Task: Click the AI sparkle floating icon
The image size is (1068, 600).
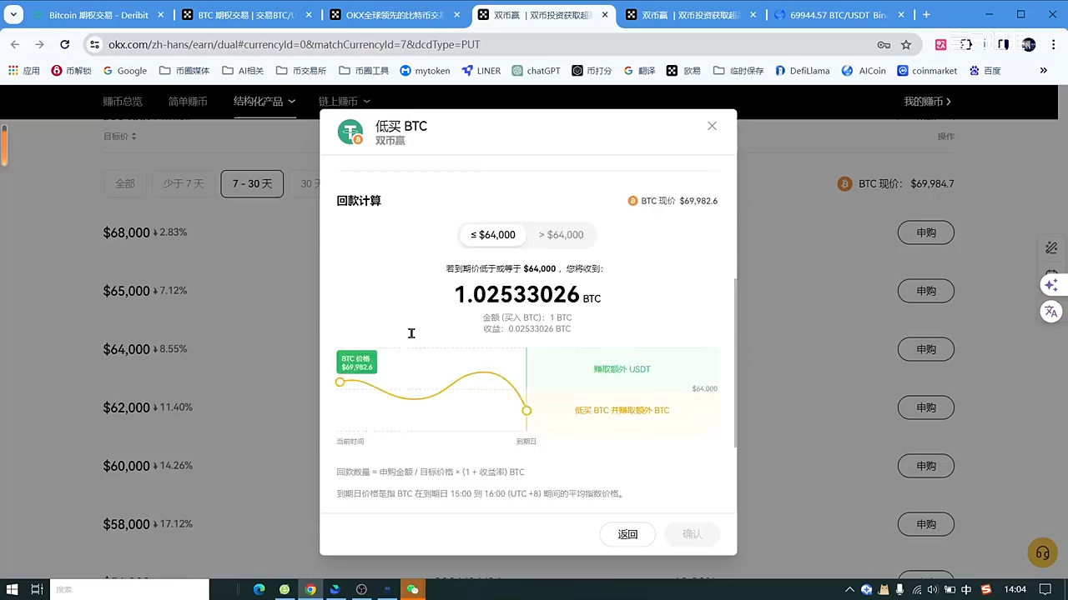Action: 1051,285
